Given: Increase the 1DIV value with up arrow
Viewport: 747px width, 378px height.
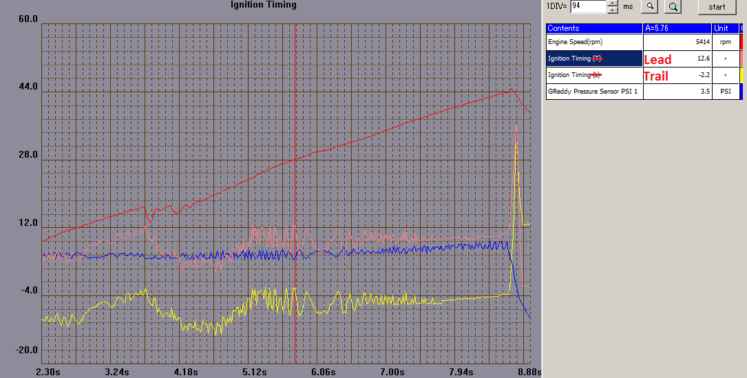Looking at the screenshot, I should [613, 3].
